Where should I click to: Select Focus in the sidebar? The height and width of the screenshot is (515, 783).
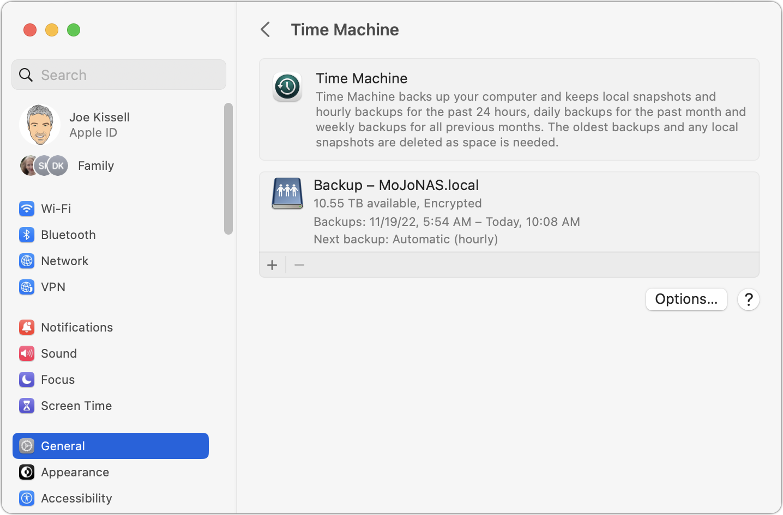[111, 379]
